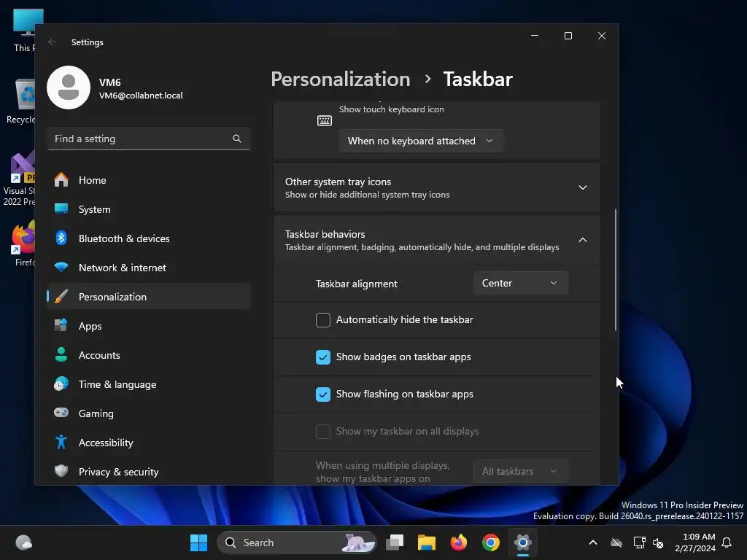
Task: Uncheck Show flashing on taskbar apps
Action: click(323, 394)
